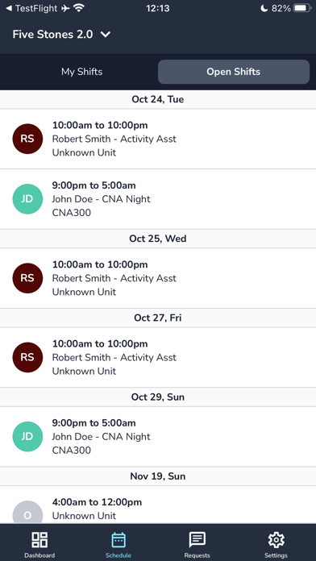316x561 pixels.
Task: Tap the Schedule calendar icon
Action: [118, 540]
